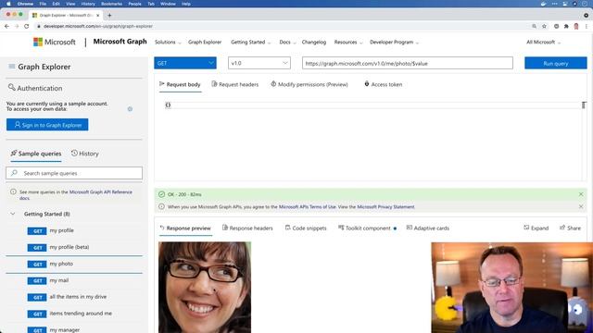Run the my profile (beta) sample query
This screenshot has height=333, width=593.
click(x=74, y=247)
